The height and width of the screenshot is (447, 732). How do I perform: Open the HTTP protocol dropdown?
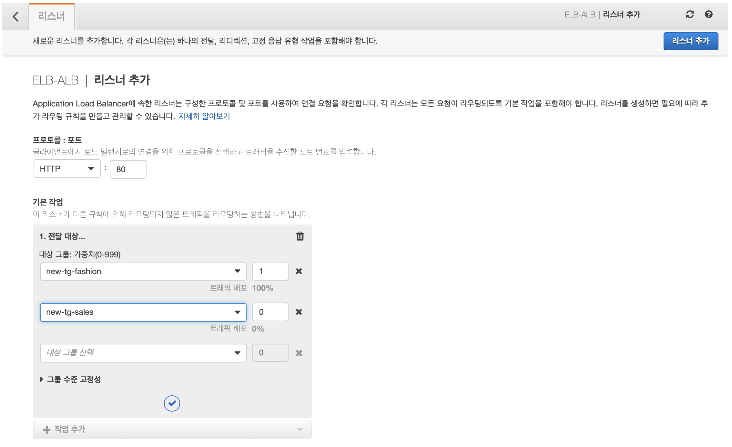pos(67,169)
